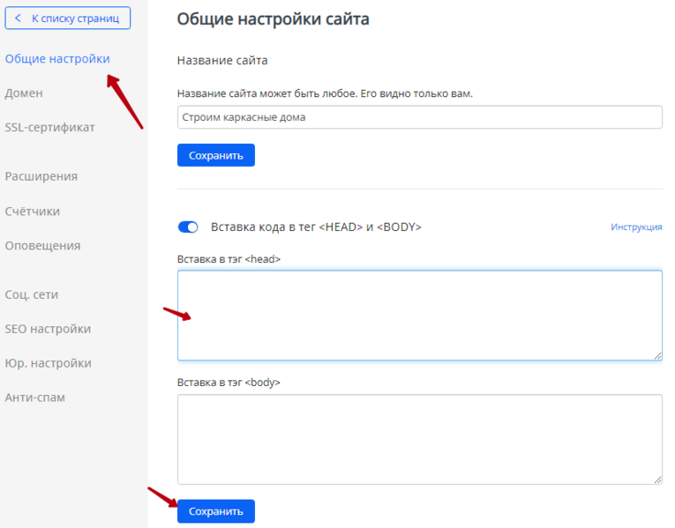Image resolution: width=675 pixels, height=528 pixels.
Task: Click inside the head tag textarea
Action: click(x=420, y=316)
